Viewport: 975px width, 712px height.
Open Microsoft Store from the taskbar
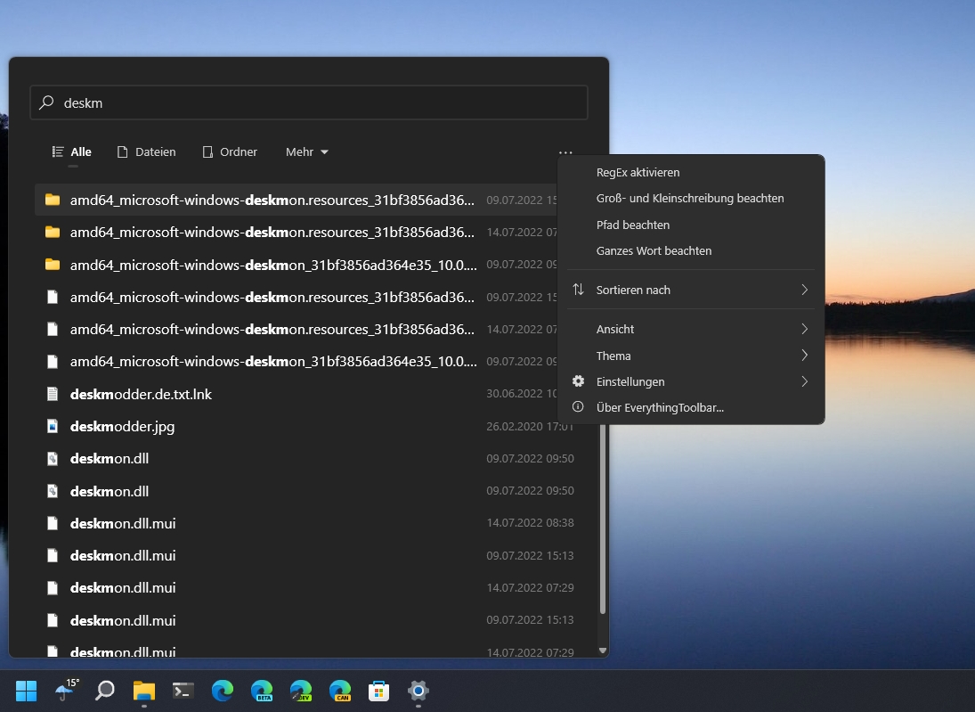pos(378,691)
